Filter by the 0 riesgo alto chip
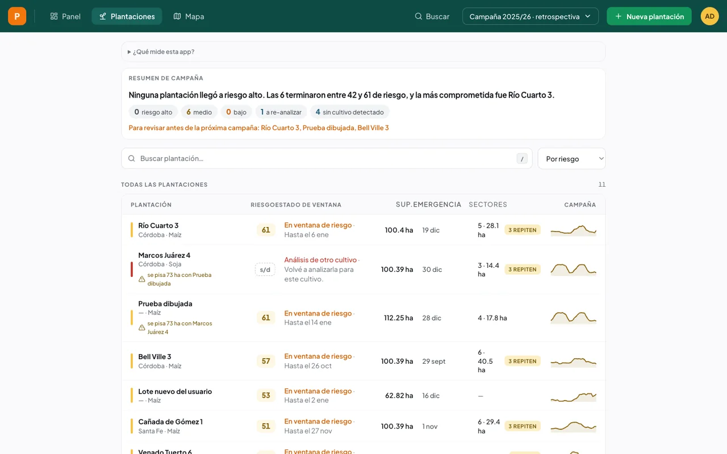The height and width of the screenshot is (454, 727). pos(153,112)
